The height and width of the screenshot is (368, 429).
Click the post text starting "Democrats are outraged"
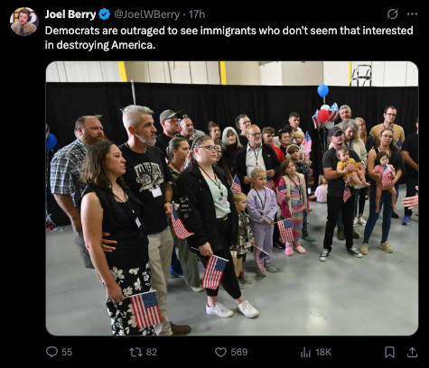coord(228,38)
